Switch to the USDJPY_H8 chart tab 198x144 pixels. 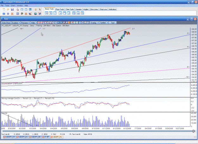click(35, 137)
